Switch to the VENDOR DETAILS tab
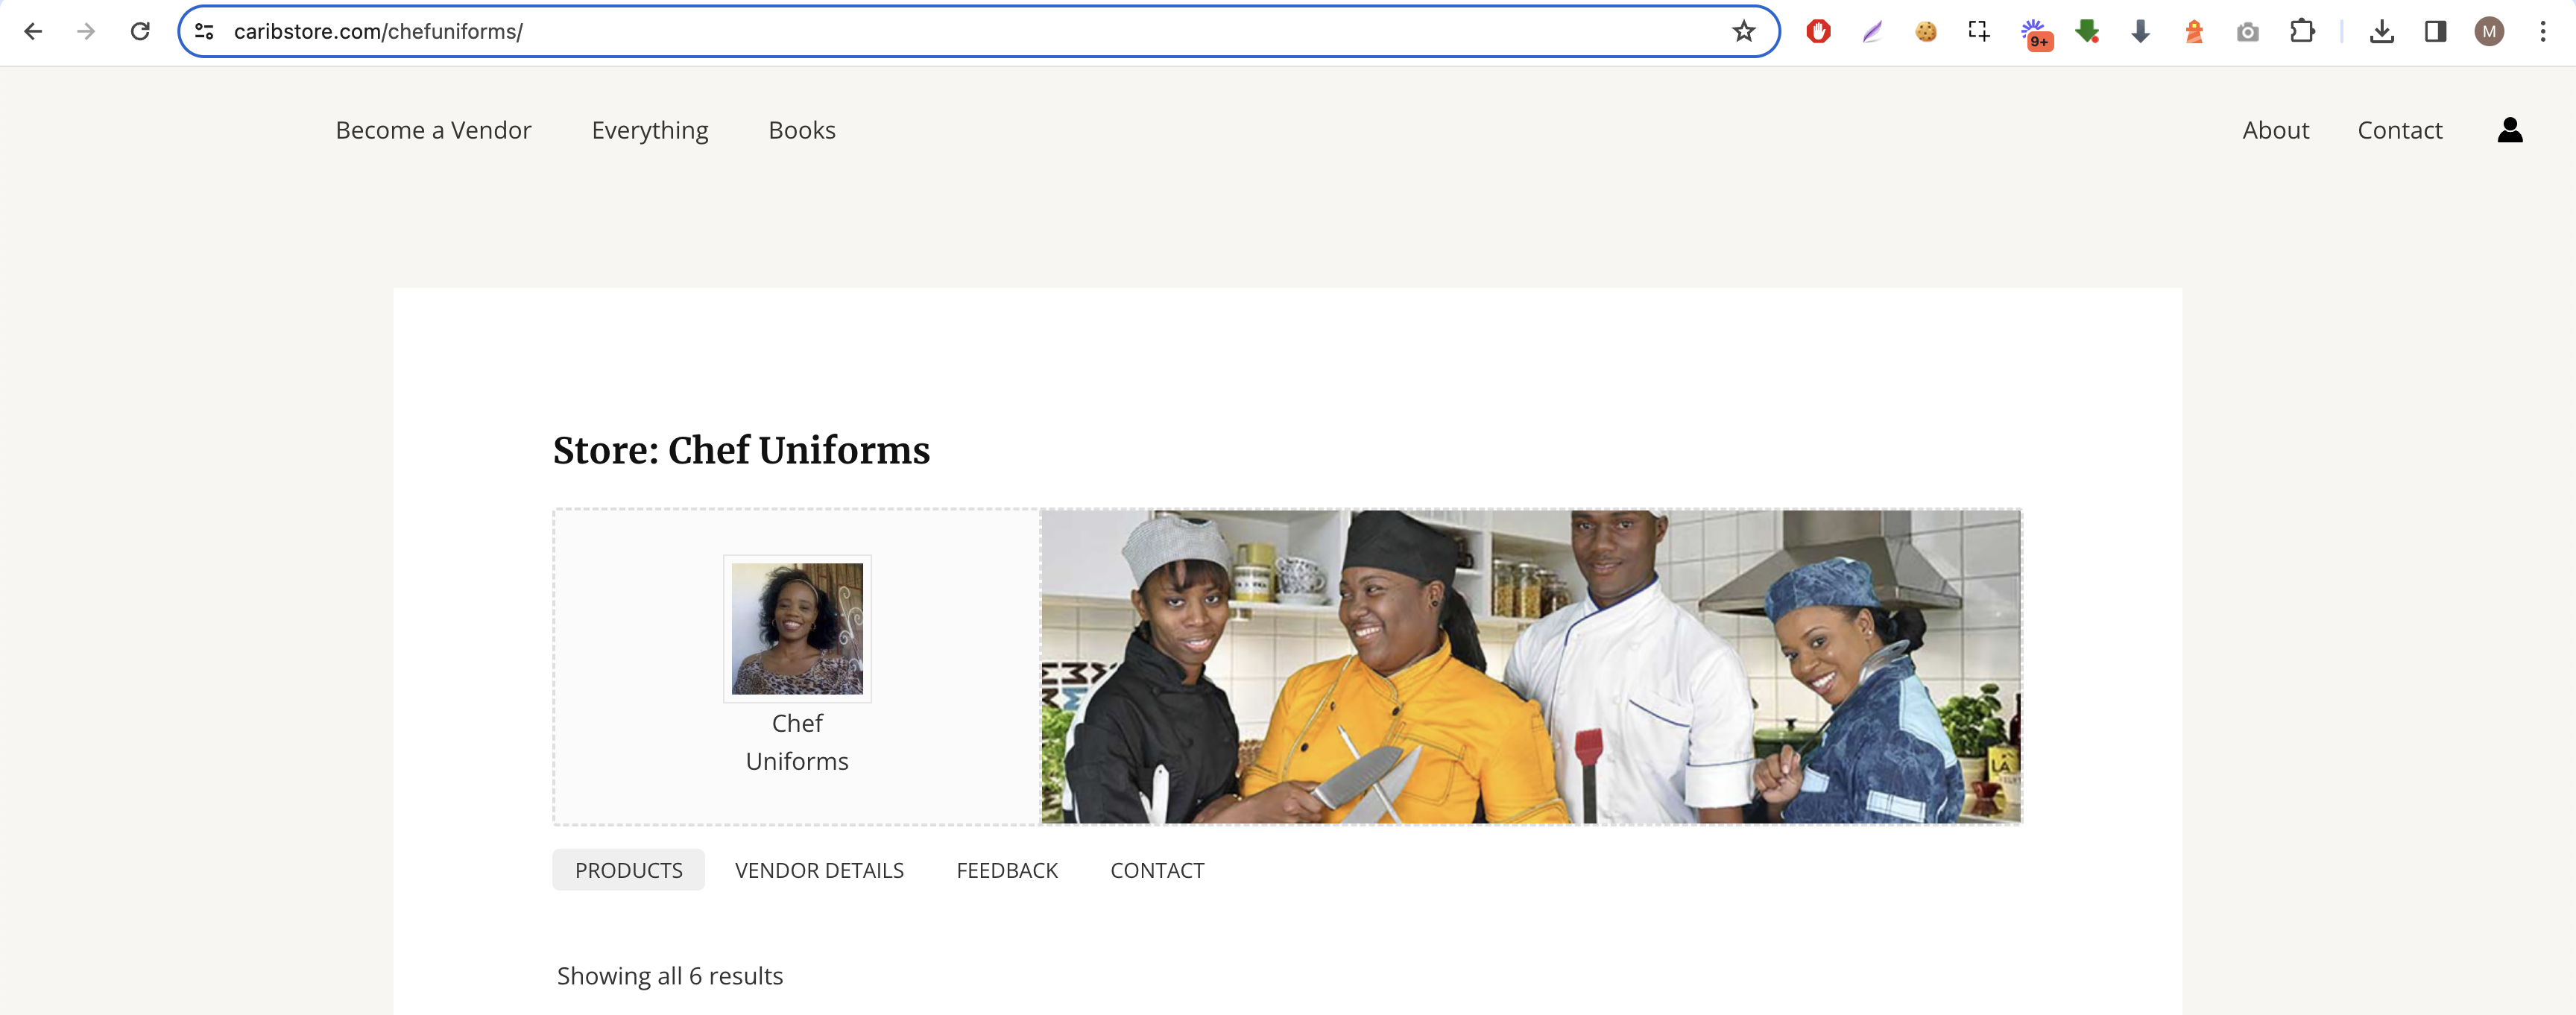The width and height of the screenshot is (2576, 1015). pos(819,870)
